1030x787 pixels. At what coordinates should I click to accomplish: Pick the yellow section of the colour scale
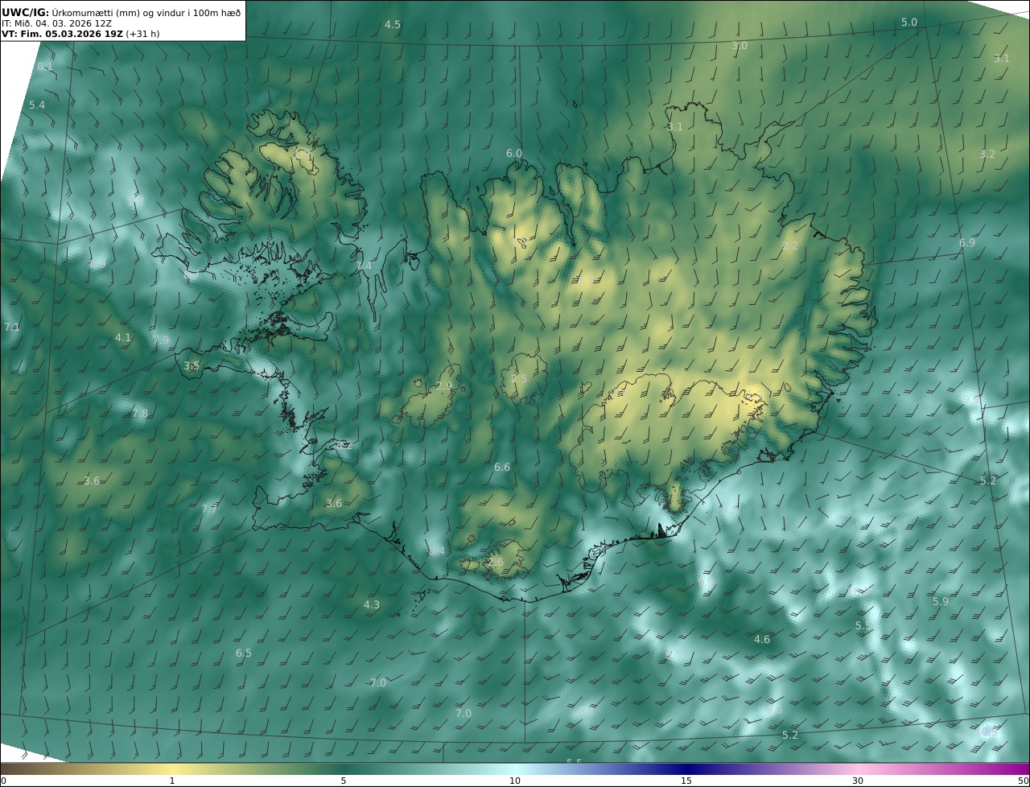172,768
